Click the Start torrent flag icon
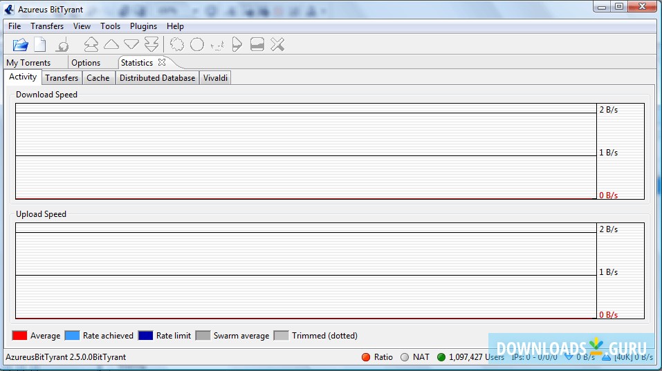The height and width of the screenshot is (371, 662). pyautogui.click(x=237, y=44)
